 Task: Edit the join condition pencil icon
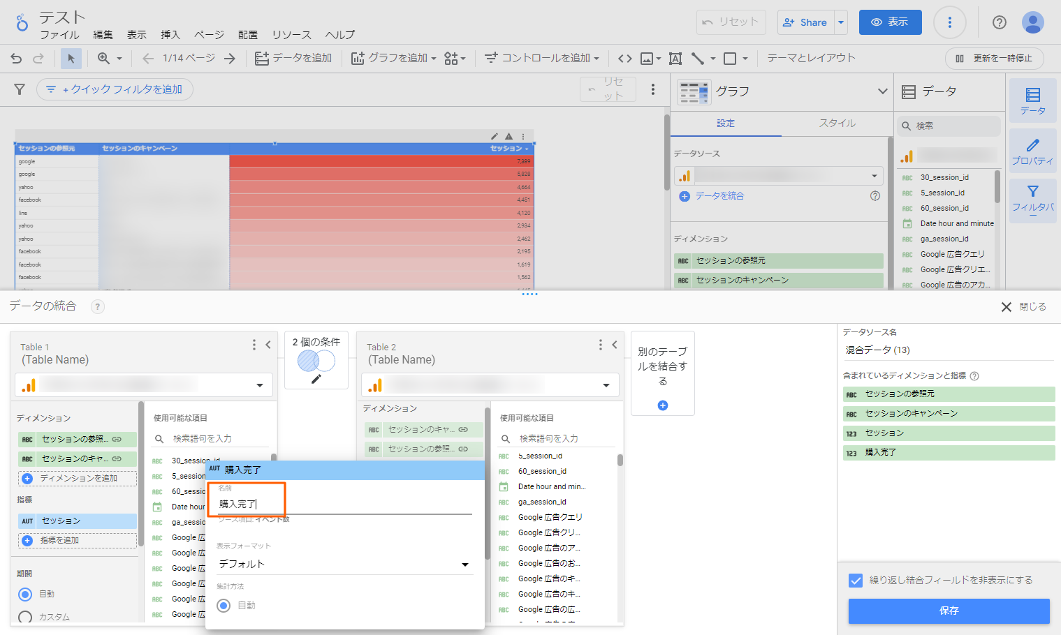(316, 379)
